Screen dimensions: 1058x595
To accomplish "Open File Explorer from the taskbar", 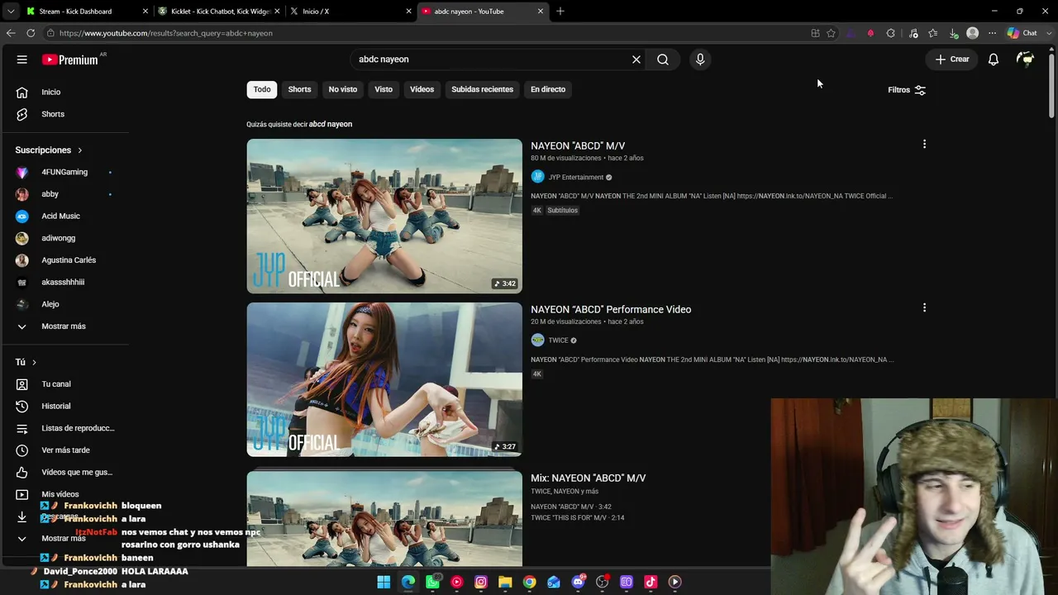I will tap(505, 582).
